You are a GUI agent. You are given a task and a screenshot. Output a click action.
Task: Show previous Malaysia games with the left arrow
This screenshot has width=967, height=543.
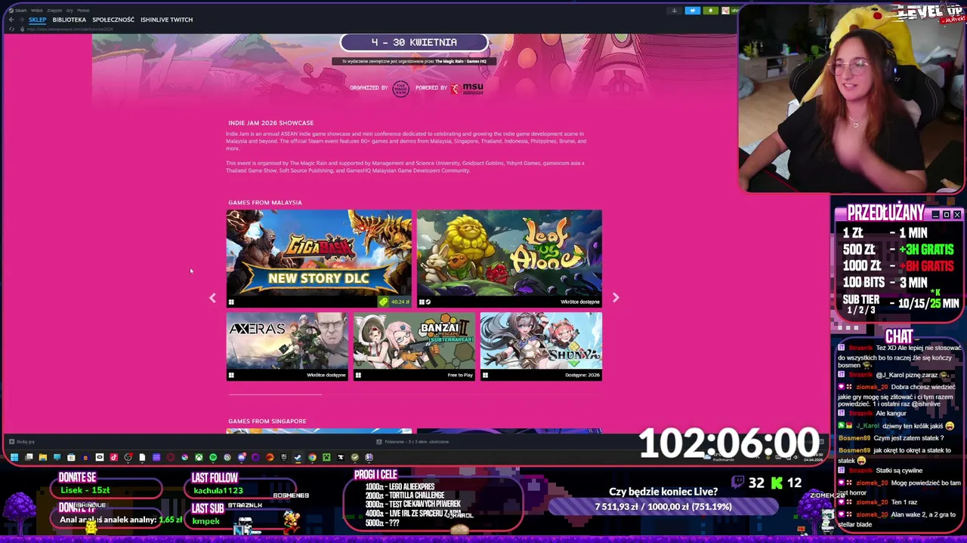coord(212,298)
